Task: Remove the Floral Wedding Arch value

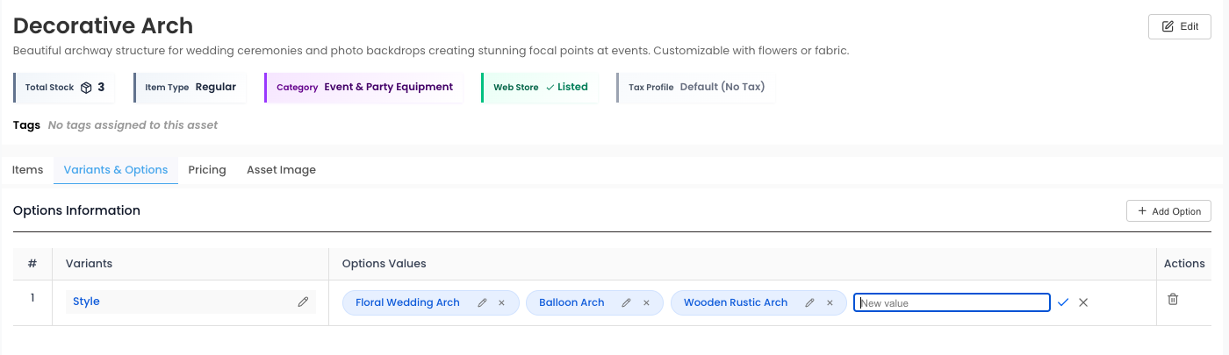Action: click(x=502, y=303)
